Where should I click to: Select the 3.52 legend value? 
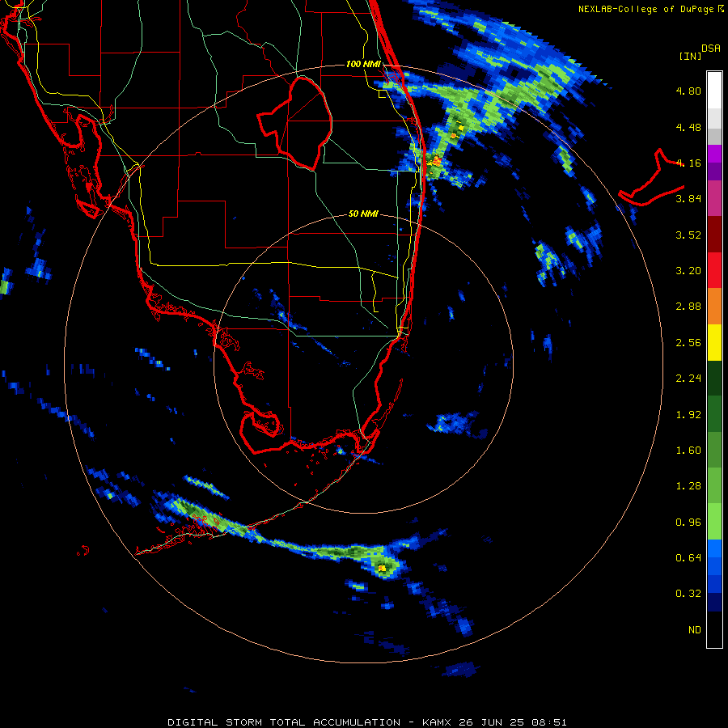coord(688,235)
